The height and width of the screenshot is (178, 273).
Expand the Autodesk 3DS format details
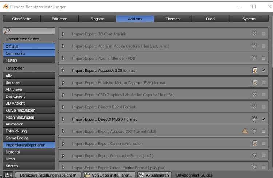click(63, 70)
